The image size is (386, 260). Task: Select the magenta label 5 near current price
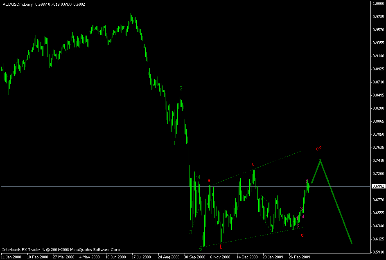307,181
